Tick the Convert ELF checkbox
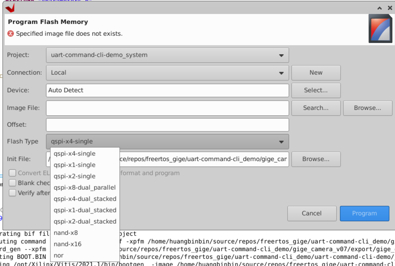Viewport: 395px width, 266px height. pyautogui.click(x=13, y=173)
